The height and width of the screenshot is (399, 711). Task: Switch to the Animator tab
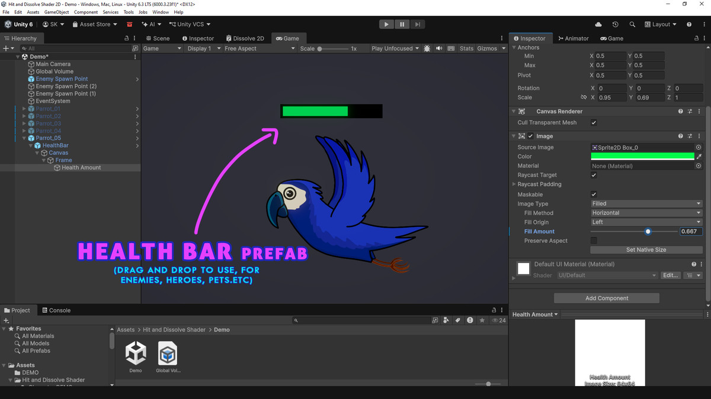tap(573, 38)
